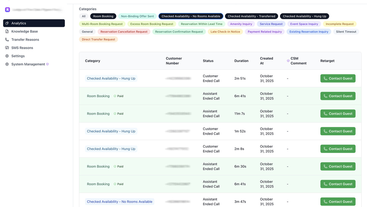Click the System Management gear icon
Image resolution: width=367 pixels, height=207 pixels.
coord(7,64)
